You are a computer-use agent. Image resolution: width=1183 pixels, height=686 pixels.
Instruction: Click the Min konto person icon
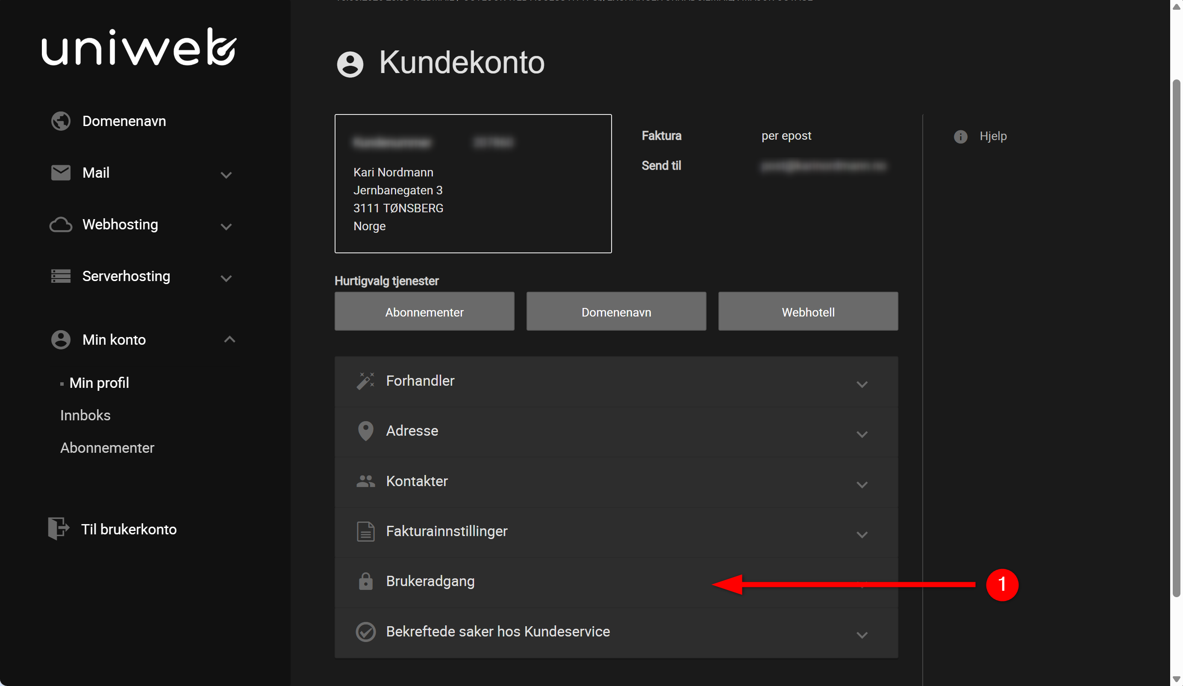[61, 340]
